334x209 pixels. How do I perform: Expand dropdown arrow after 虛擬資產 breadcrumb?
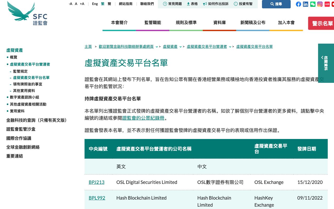[x=181, y=47]
